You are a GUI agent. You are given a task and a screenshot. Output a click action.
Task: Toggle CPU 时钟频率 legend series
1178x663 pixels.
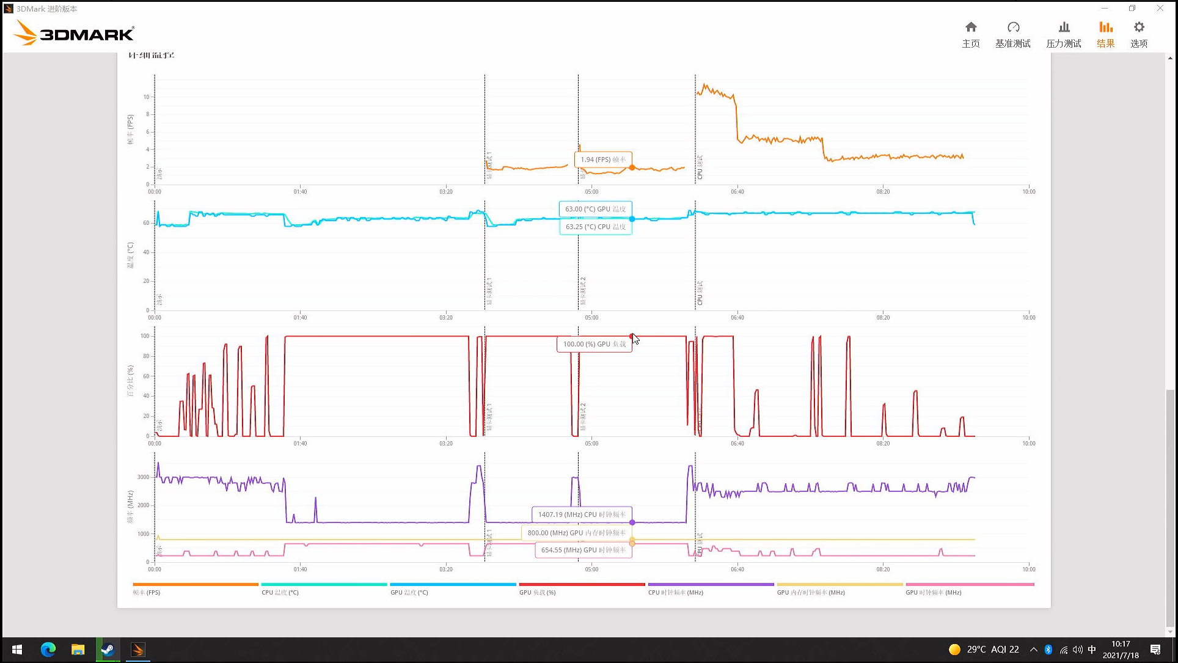tap(675, 592)
